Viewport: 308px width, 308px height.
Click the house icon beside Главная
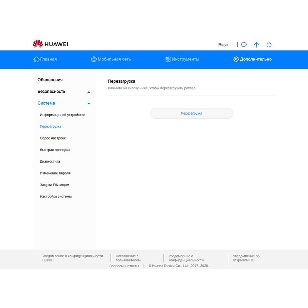[x=36, y=59]
